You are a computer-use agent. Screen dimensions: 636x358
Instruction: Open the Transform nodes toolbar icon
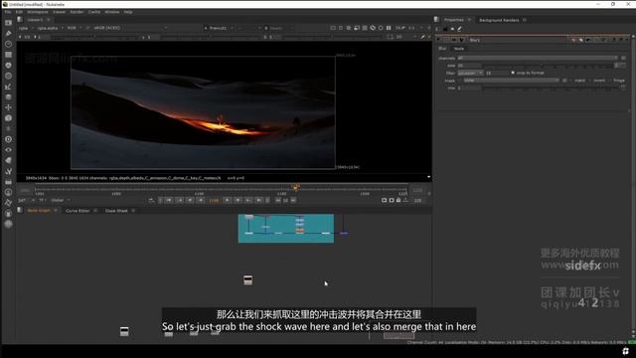coord(8,107)
